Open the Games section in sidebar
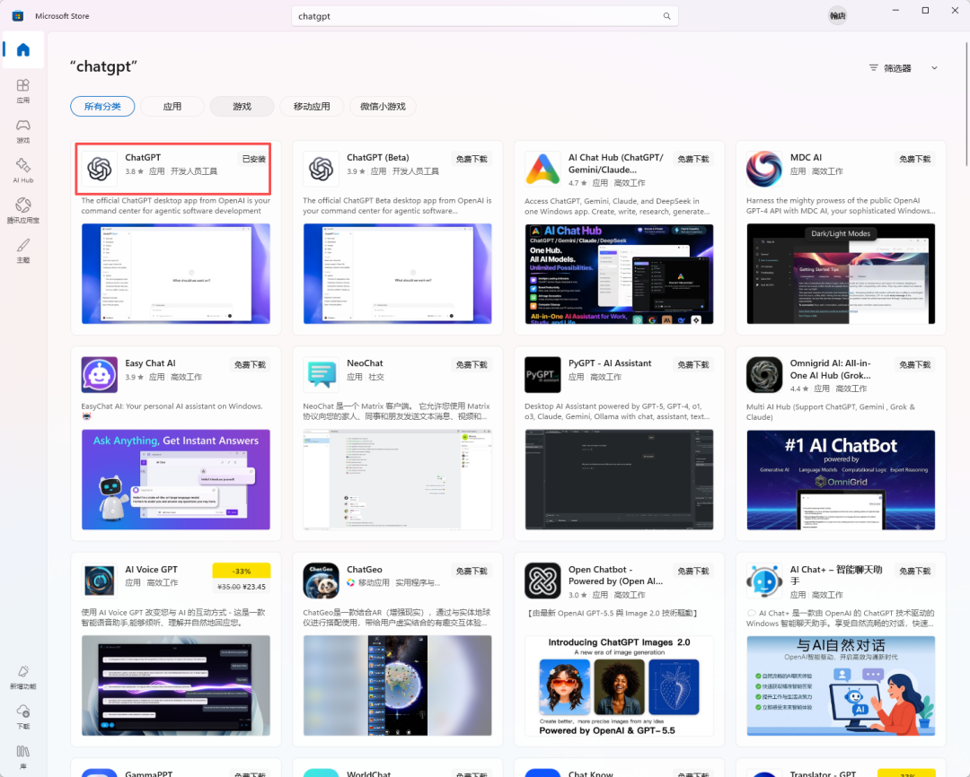This screenshot has width=970, height=777. pyautogui.click(x=22, y=130)
